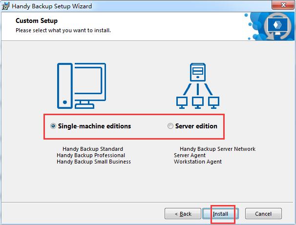Click the 'Handy Backup Server Network' text
The height and width of the screenshot is (225, 296).
217,149
